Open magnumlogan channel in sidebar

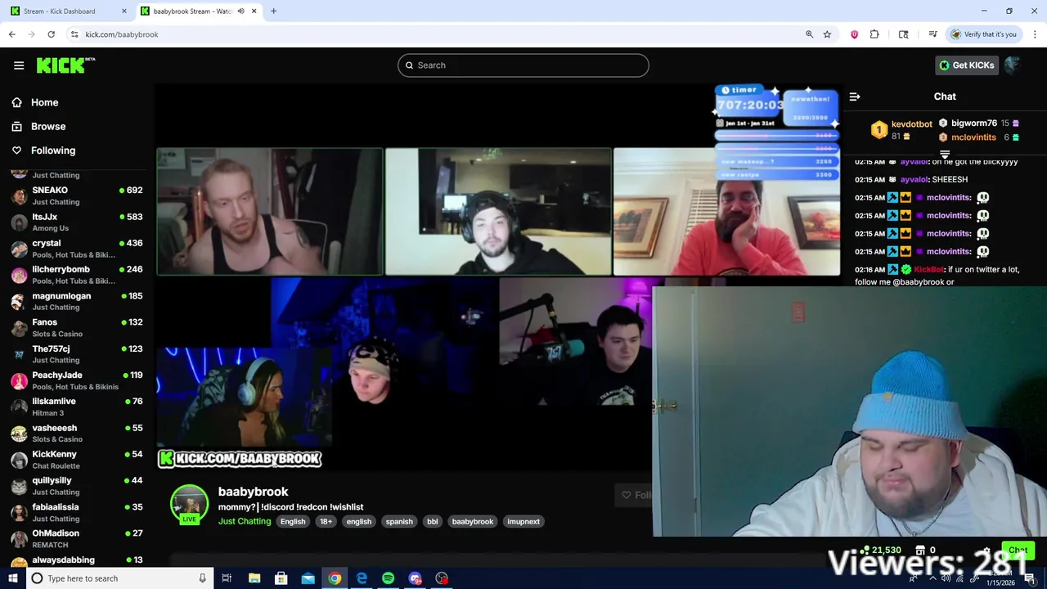[x=77, y=301]
